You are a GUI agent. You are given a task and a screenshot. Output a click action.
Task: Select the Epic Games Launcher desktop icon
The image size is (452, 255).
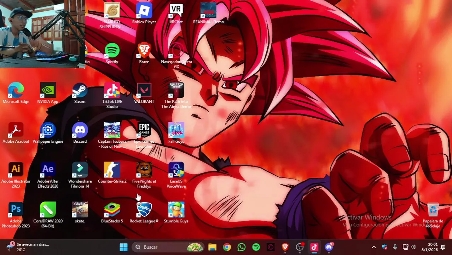point(144,136)
